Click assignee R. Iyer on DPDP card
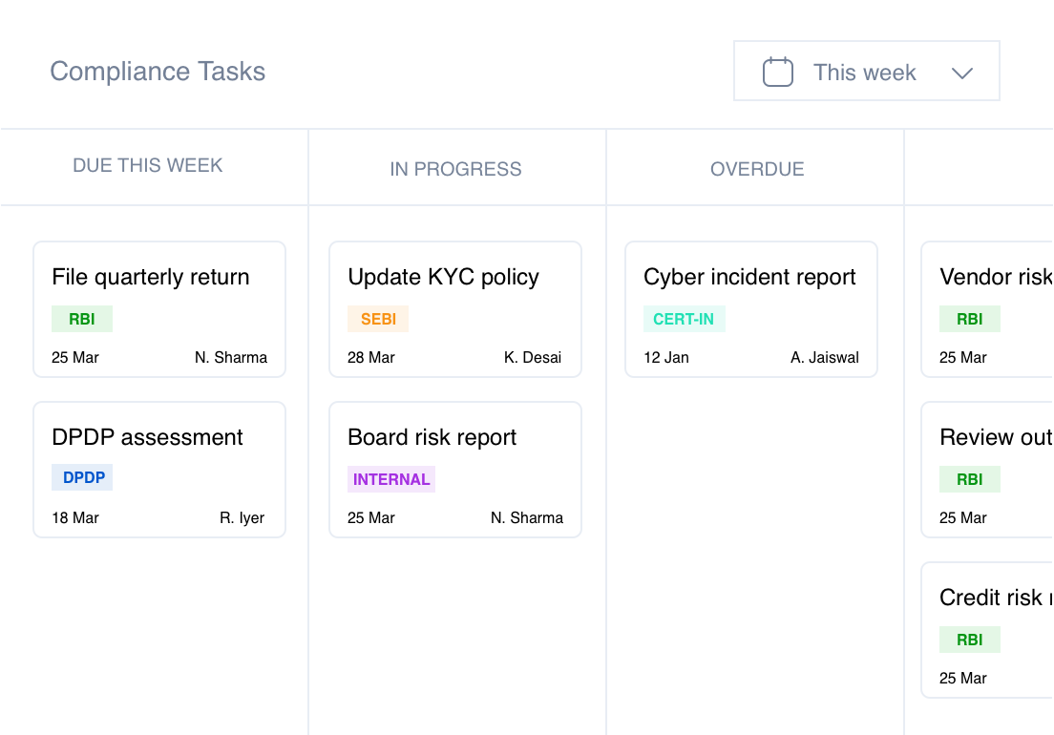The width and height of the screenshot is (1054, 735). tap(242, 518)
